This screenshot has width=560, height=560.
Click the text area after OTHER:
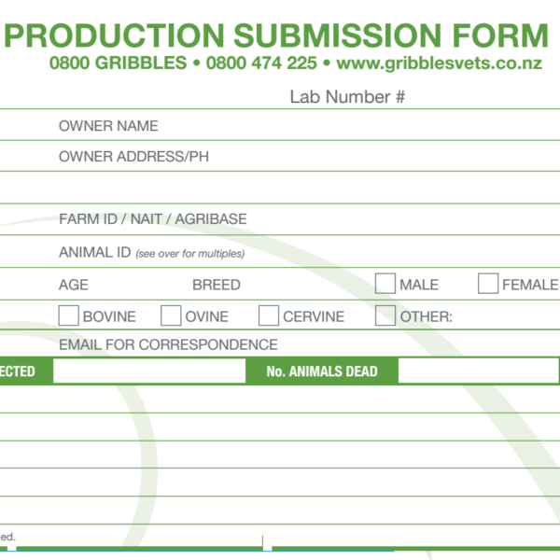[507, 316]
